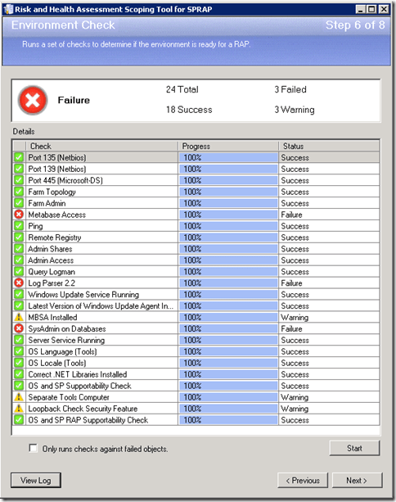Click the Warning status of Loopback Check Security Feature
This screenshot has width=396, height=502.
point(295,409)
